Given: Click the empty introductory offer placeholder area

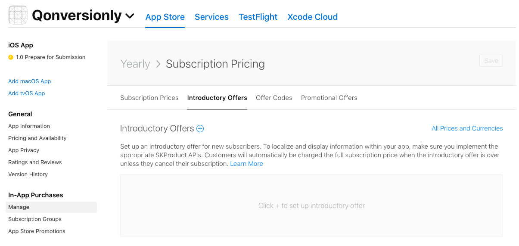Looking at the screenshot, I should (x=311, y=206).
